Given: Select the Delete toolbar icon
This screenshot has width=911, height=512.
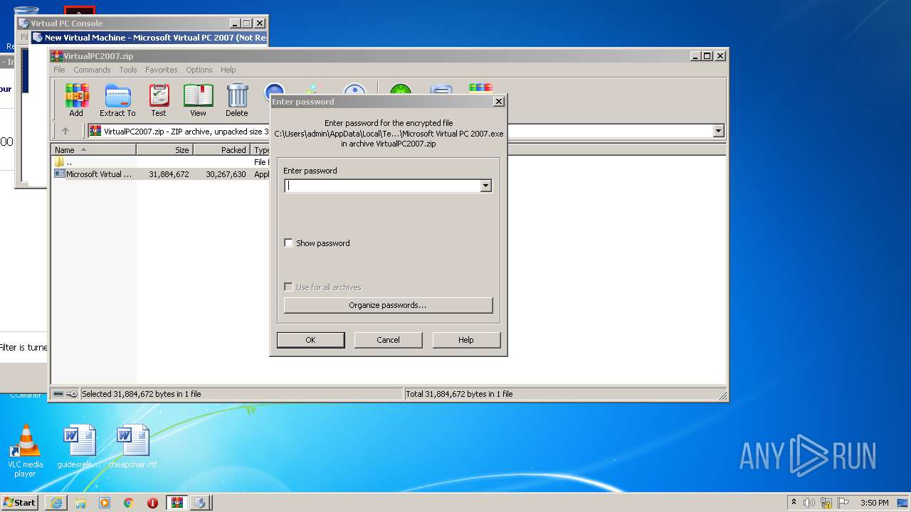Looking at the screenshot, I should [237, 100].
